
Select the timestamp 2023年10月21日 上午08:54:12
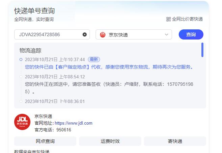[55, 77]
